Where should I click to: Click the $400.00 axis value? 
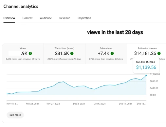(x=154, y=88)
